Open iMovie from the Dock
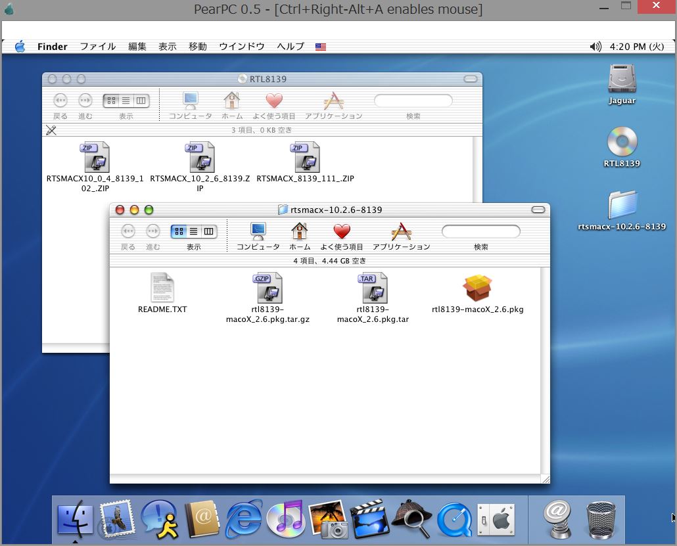 [x=371, y=519]
